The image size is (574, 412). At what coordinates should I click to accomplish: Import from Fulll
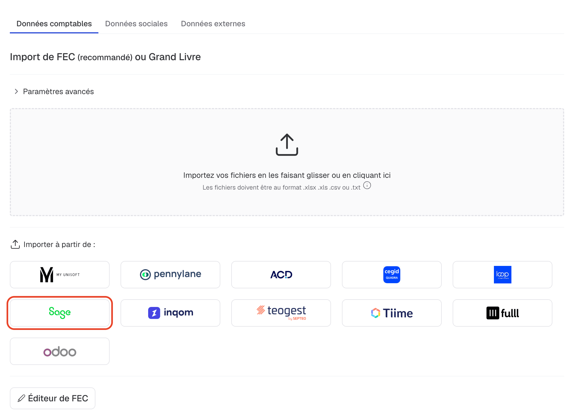pos(503,313)
